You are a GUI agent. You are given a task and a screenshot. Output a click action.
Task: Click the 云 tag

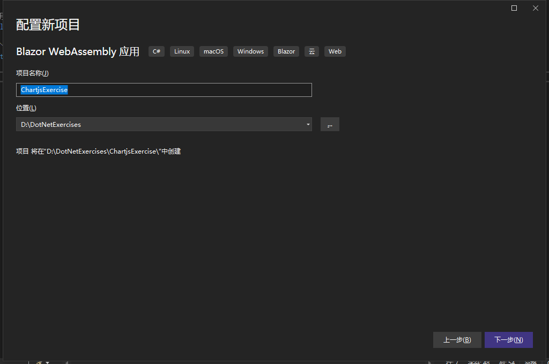311,51
